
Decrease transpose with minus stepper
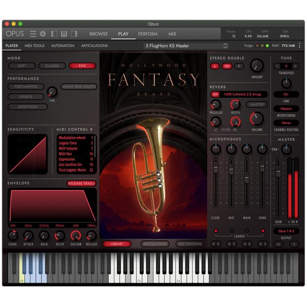[x=277, y=66]
